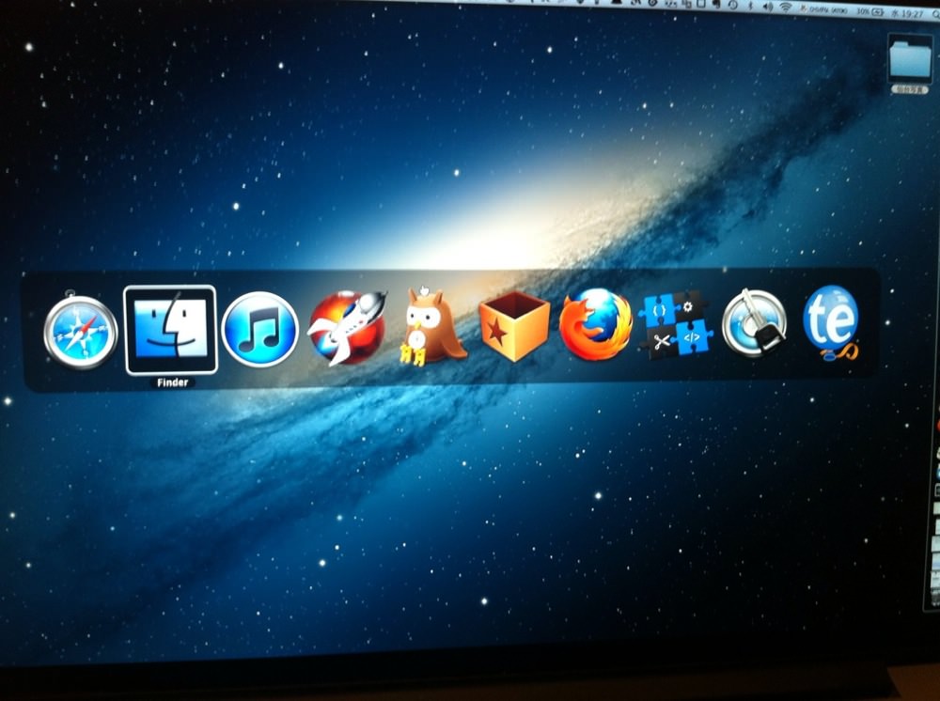Switch to Safari in the app switcher
The image size is (940, 701).
[80, 332]
